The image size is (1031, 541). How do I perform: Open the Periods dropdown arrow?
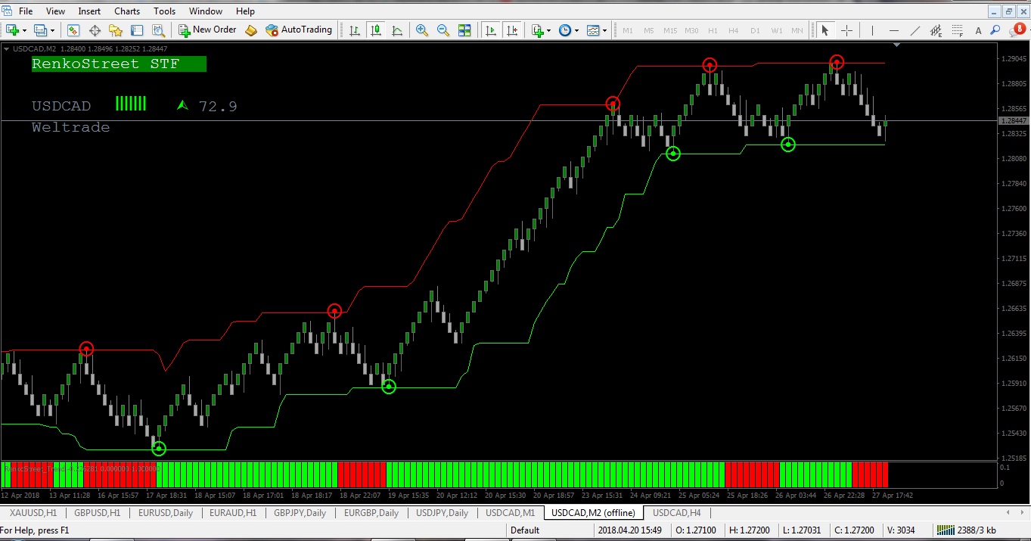coord(576,30)
